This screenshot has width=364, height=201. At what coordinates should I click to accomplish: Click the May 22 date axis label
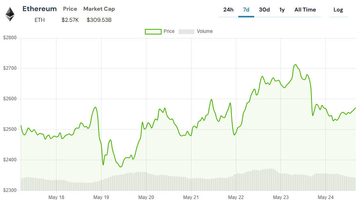click(236, 197)
